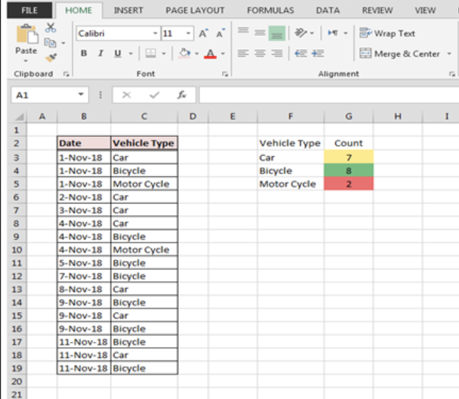Switch to the VIEW tab
The width and height of the screenshot is (459, 399).
(x=425, y=11)
